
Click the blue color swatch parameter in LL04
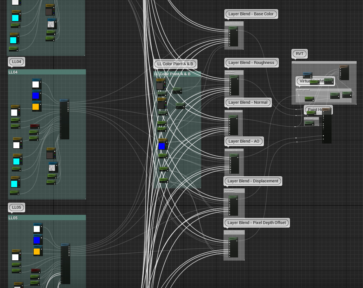point(36,95)
